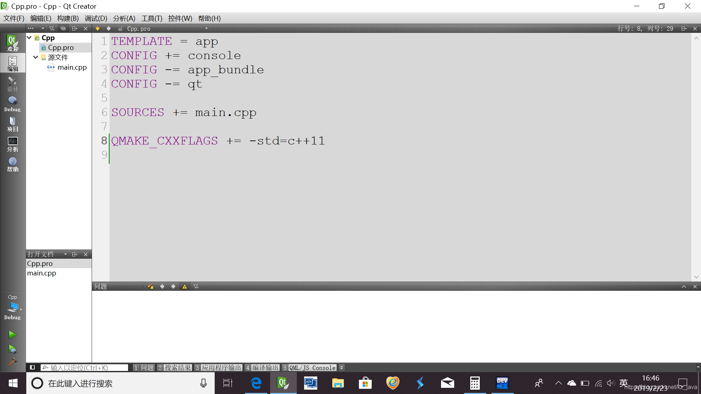Click the locator search field
Screen dimensions: 701x394
coord(85,368)
